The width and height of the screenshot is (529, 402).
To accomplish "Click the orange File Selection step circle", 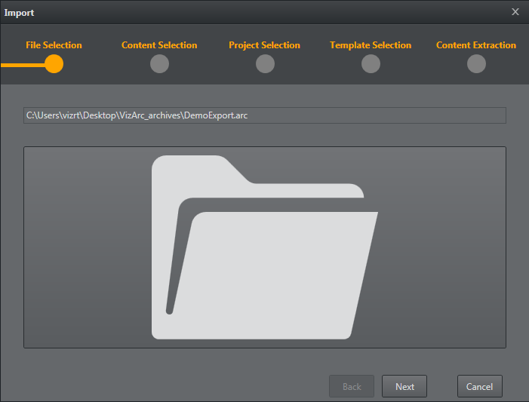I will [54, 64].
